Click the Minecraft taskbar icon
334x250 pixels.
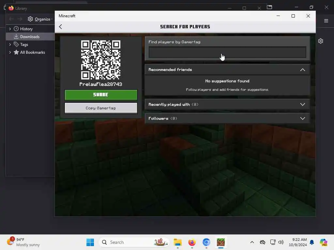point(221,242)
